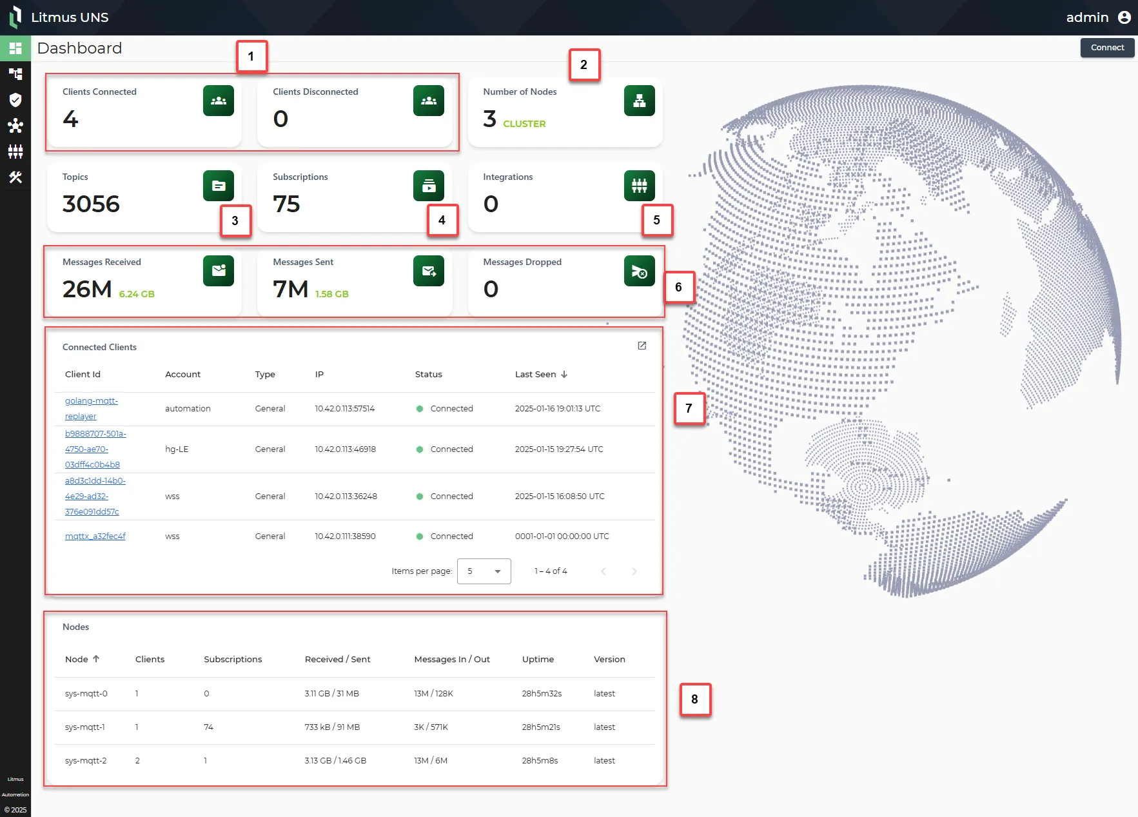This screenshot has height=817, width=1138.
Task: Click the Clients Disconnected card icon
Action: point(429,101)
